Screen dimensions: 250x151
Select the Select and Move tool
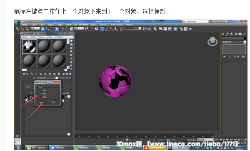coord(62,29)
